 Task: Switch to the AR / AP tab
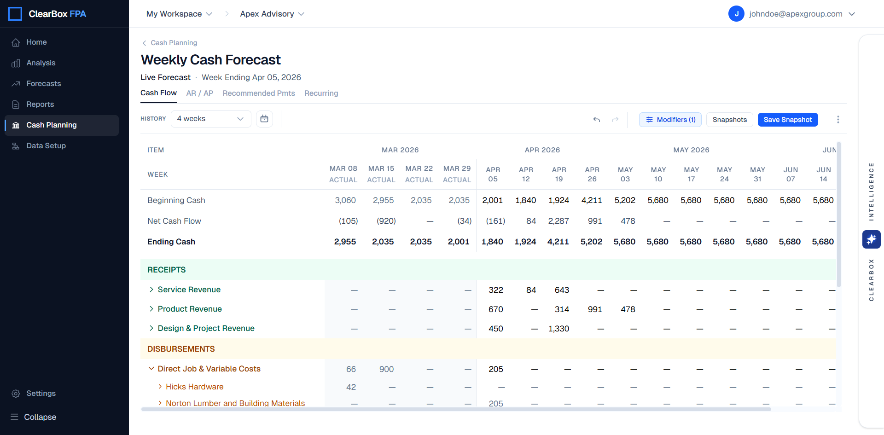[x=199, y=93]
